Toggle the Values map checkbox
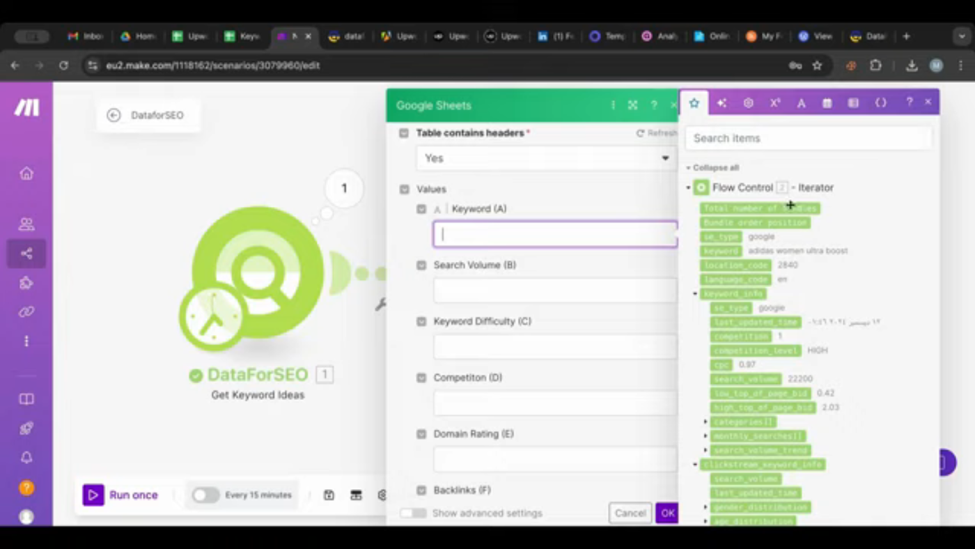 point(404,189)
